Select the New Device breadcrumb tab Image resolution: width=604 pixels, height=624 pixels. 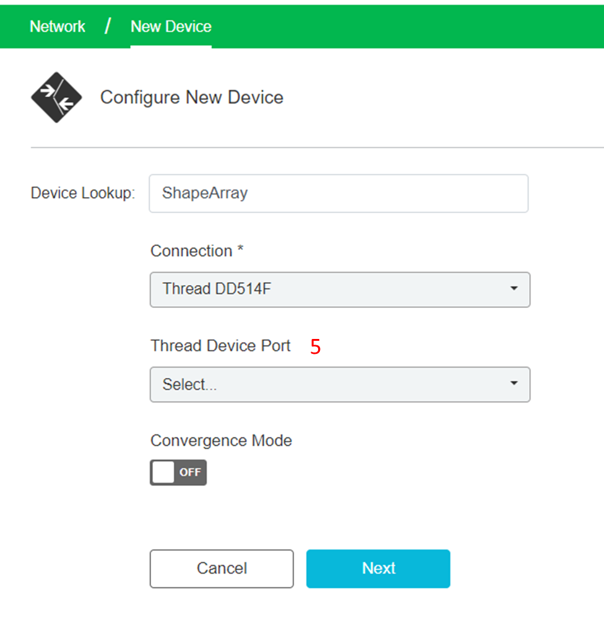(x=171, y=27)
